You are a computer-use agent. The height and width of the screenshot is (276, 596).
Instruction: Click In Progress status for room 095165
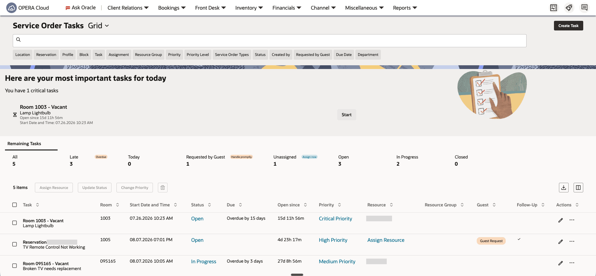pos(204,261)
